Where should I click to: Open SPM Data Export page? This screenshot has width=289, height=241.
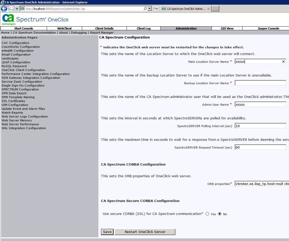pyautogui.click(x=14, y=93)
